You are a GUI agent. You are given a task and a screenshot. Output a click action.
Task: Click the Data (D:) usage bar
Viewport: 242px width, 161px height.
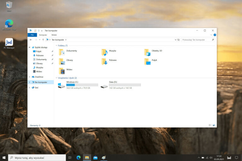(125, 85)
